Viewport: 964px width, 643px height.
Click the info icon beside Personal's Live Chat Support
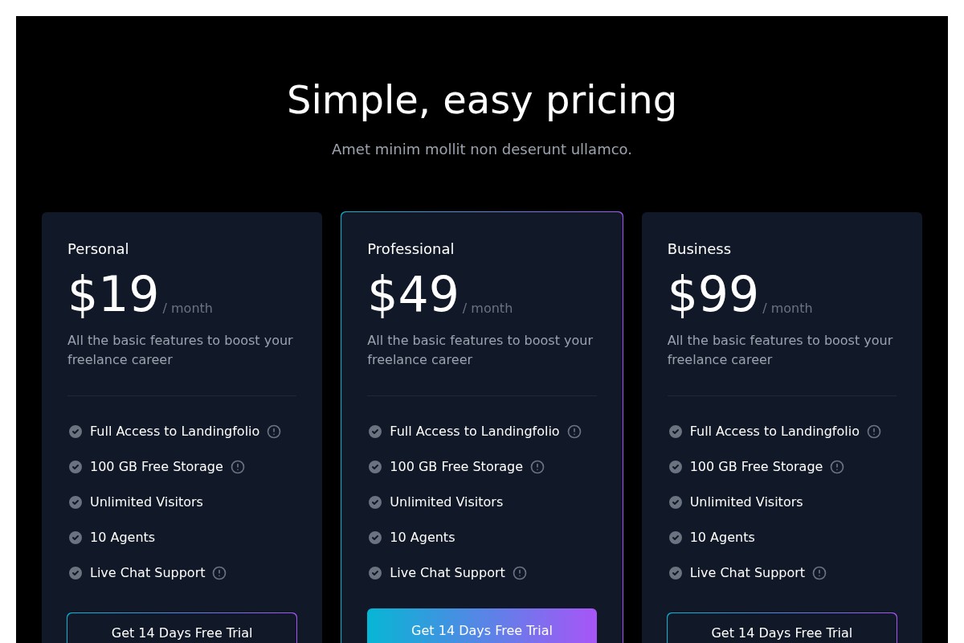pos(219,573)
